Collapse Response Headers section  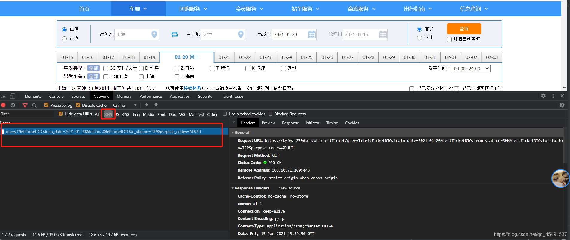click(x=233, y=188)
